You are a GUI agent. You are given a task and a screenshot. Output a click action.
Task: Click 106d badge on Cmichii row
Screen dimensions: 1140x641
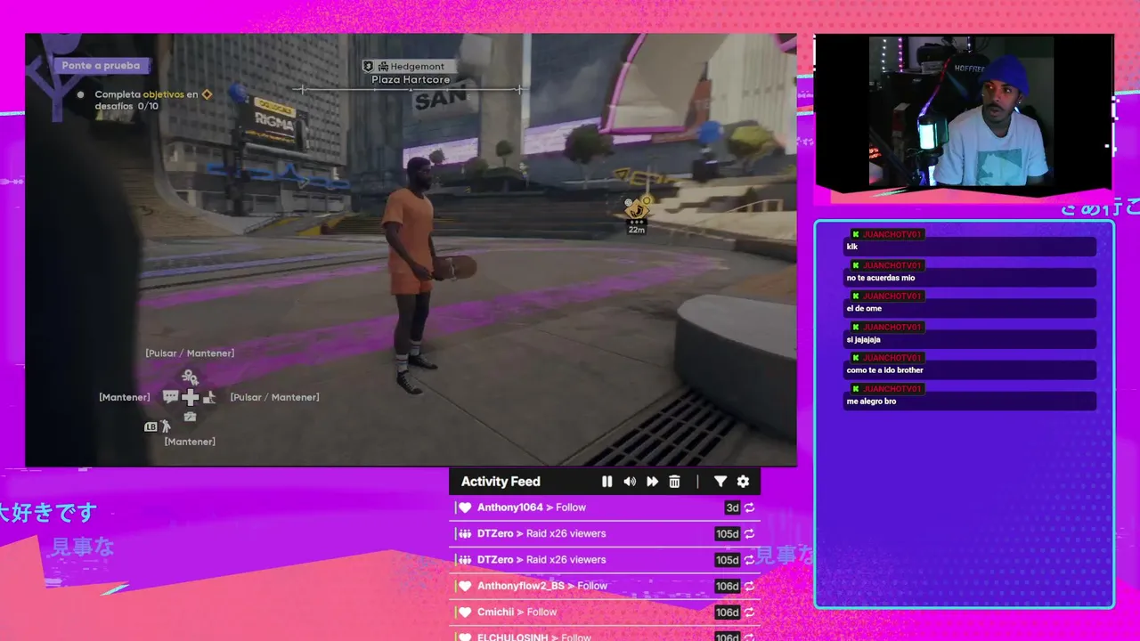(728, 613)
